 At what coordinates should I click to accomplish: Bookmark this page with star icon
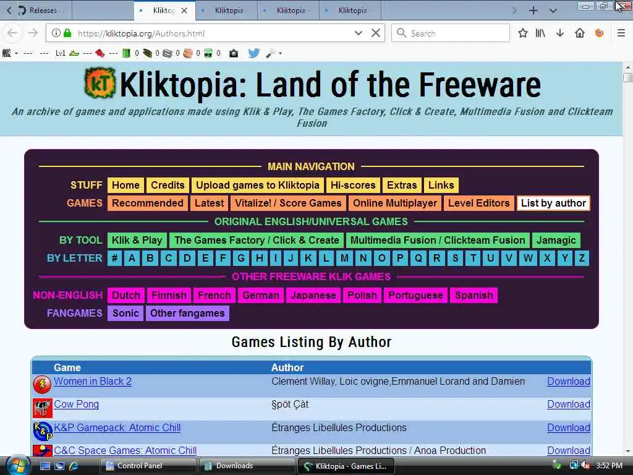(x=523, y=33)
